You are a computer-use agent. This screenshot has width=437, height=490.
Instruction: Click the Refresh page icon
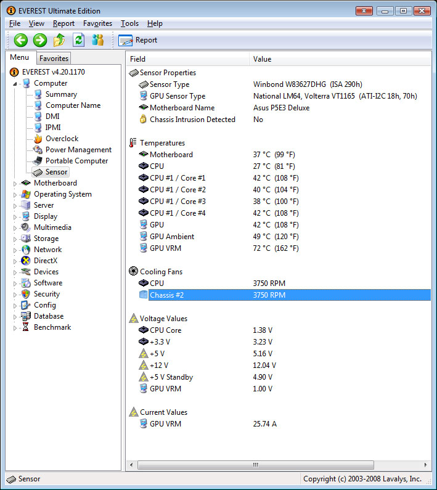coord(78,40)
